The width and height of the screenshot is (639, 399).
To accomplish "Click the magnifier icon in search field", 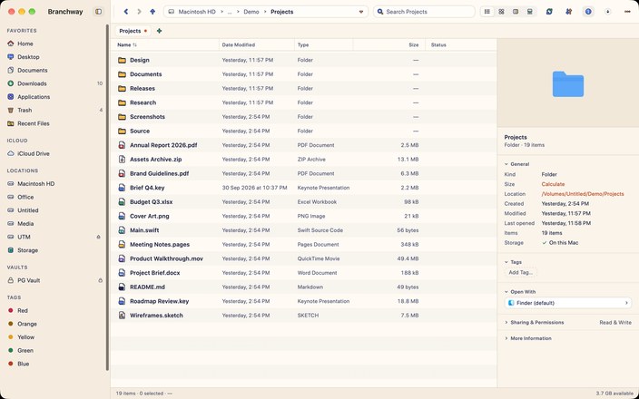I will tap(380, 12).
